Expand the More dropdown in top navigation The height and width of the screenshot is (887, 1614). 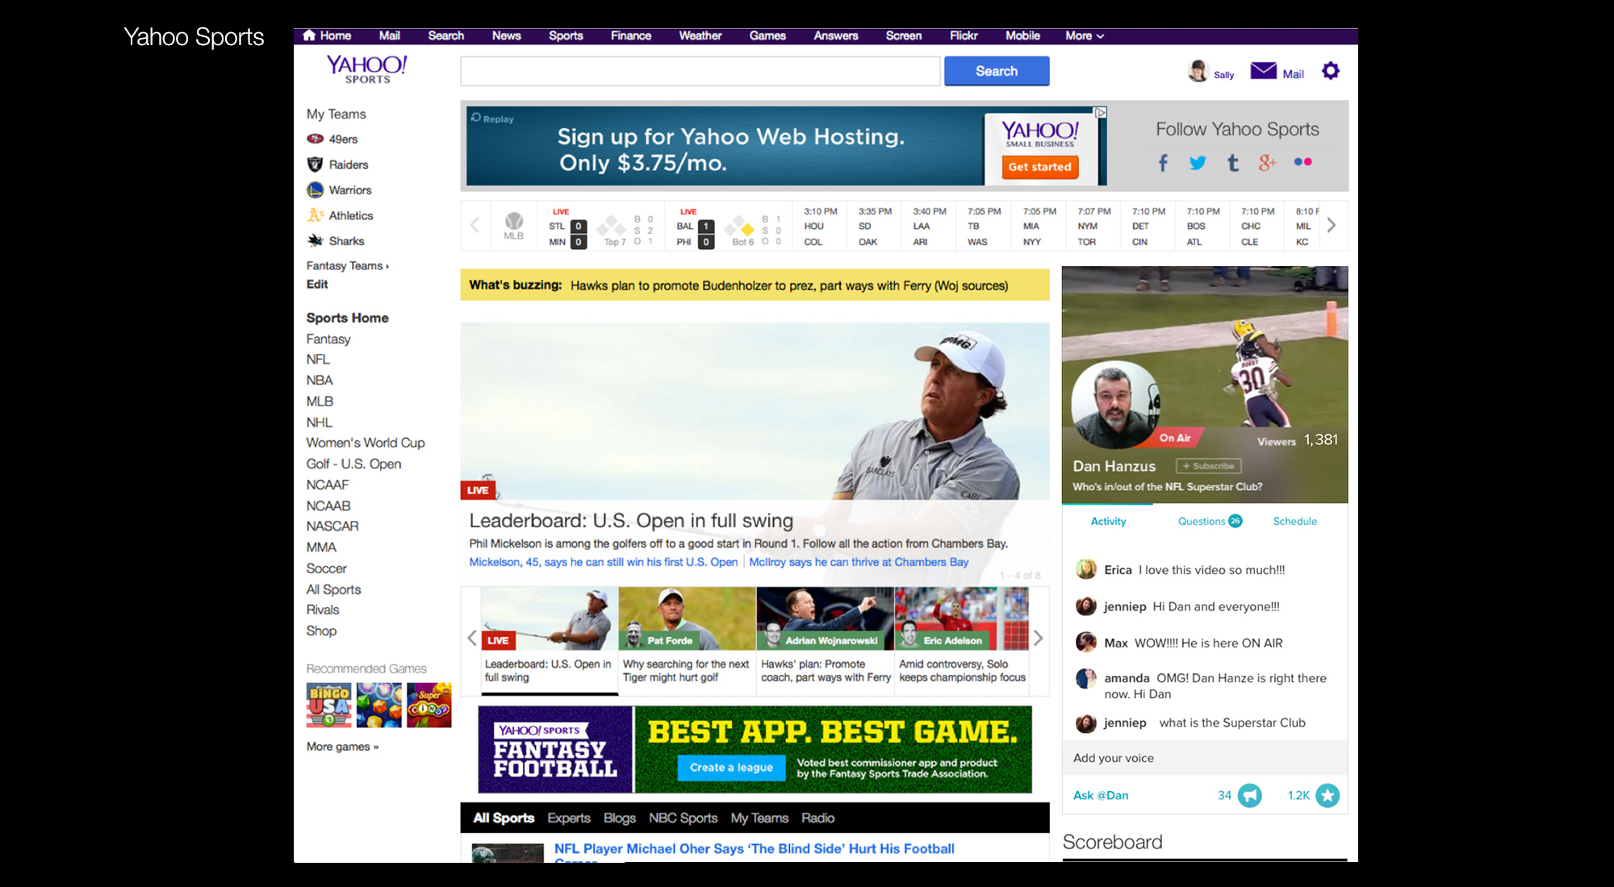[x=1084, y=35]
